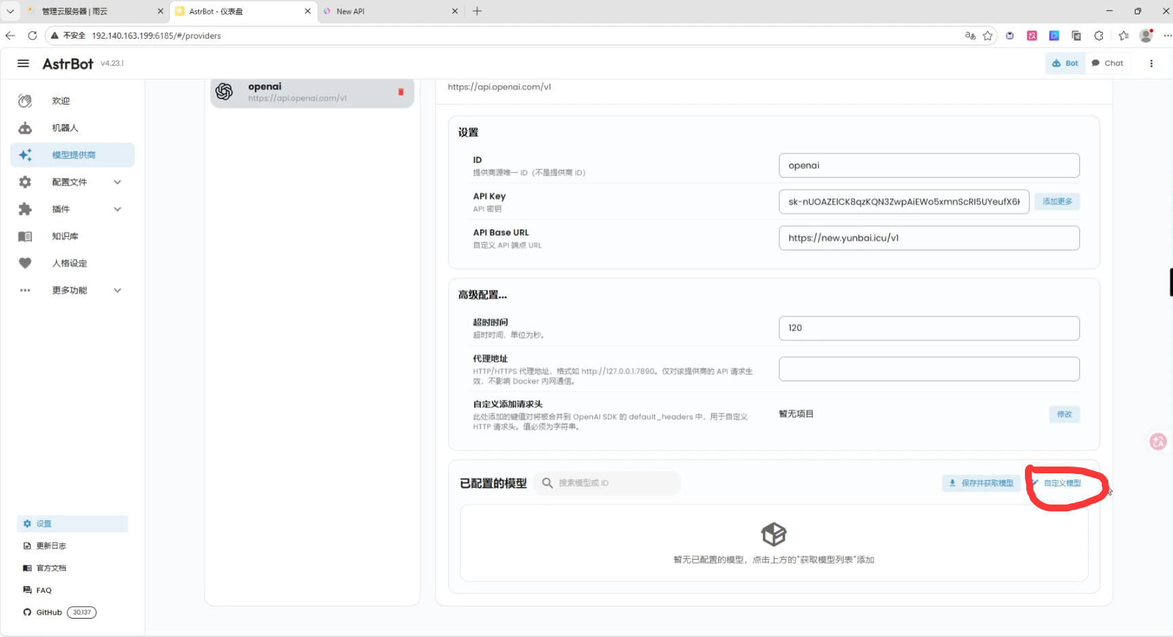Image resolution: width=1173 pixels, height=637 pixels.
Task: Click the 保存并获取模型 button
Action: (981, 483)
